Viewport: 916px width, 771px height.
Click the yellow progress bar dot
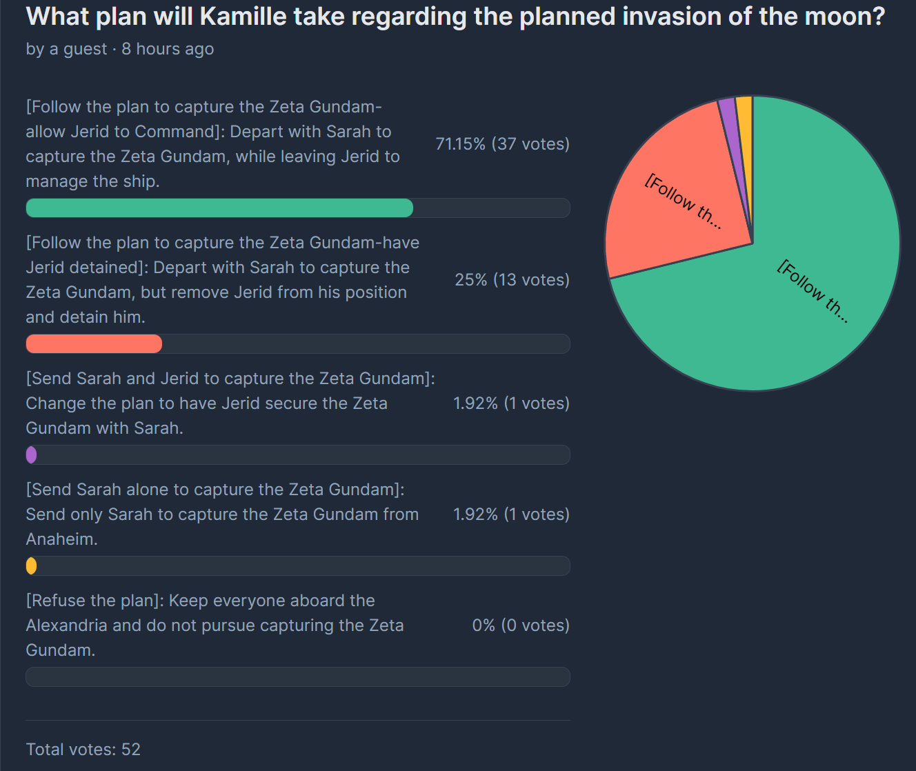(x=31, y=565)
